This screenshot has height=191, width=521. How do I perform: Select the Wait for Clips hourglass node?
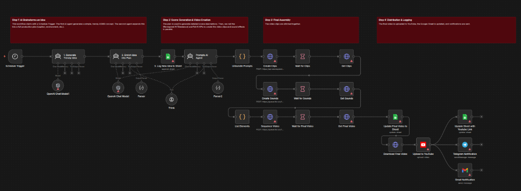303,57
